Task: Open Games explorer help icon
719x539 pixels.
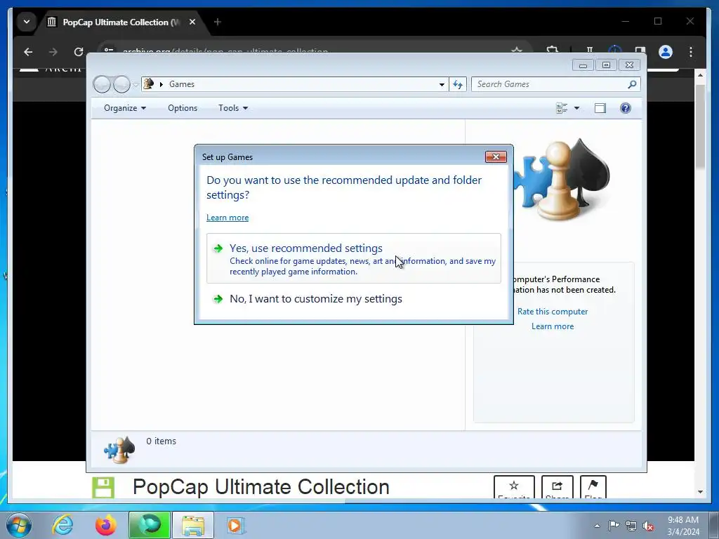Action: 626,108
